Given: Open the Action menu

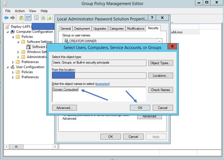Looking at the screenshot, I should [x=20, y=11].
